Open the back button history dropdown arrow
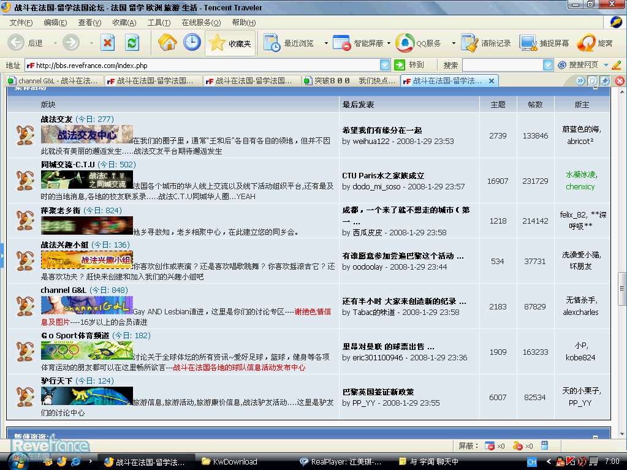 [55, 43]
